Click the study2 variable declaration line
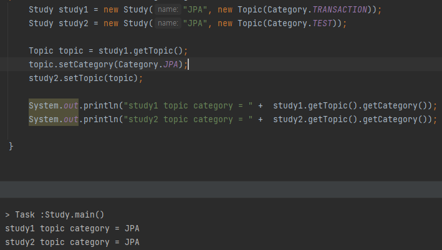 (188, 23)
